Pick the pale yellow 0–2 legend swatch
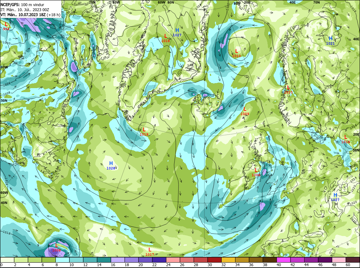Image resolution: width=360 pixels, height=268 pixels. coord(7,260)
